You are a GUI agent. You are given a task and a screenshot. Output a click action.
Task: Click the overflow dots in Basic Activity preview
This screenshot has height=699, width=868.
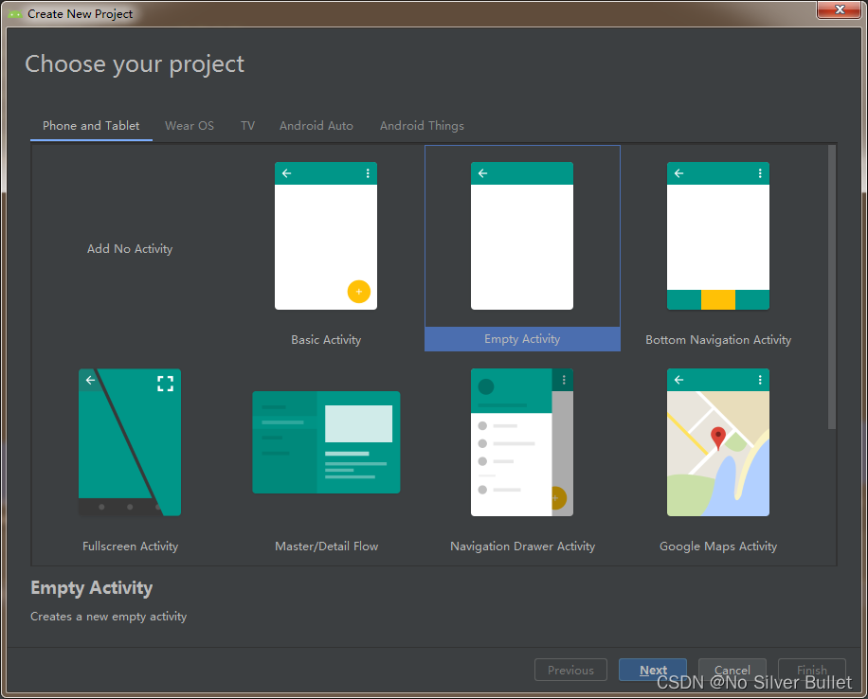[x=368, y=173]
